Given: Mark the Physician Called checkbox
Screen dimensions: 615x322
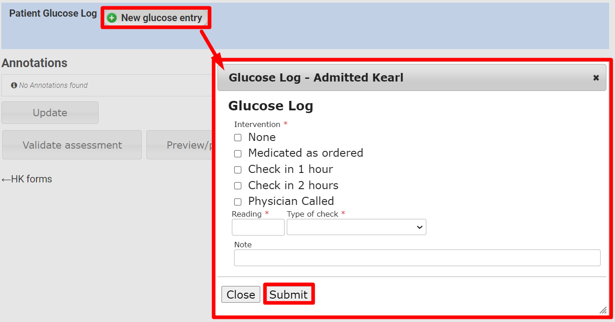Looking at the screenshot, I should pyautogui.click(x=238, y=202).
